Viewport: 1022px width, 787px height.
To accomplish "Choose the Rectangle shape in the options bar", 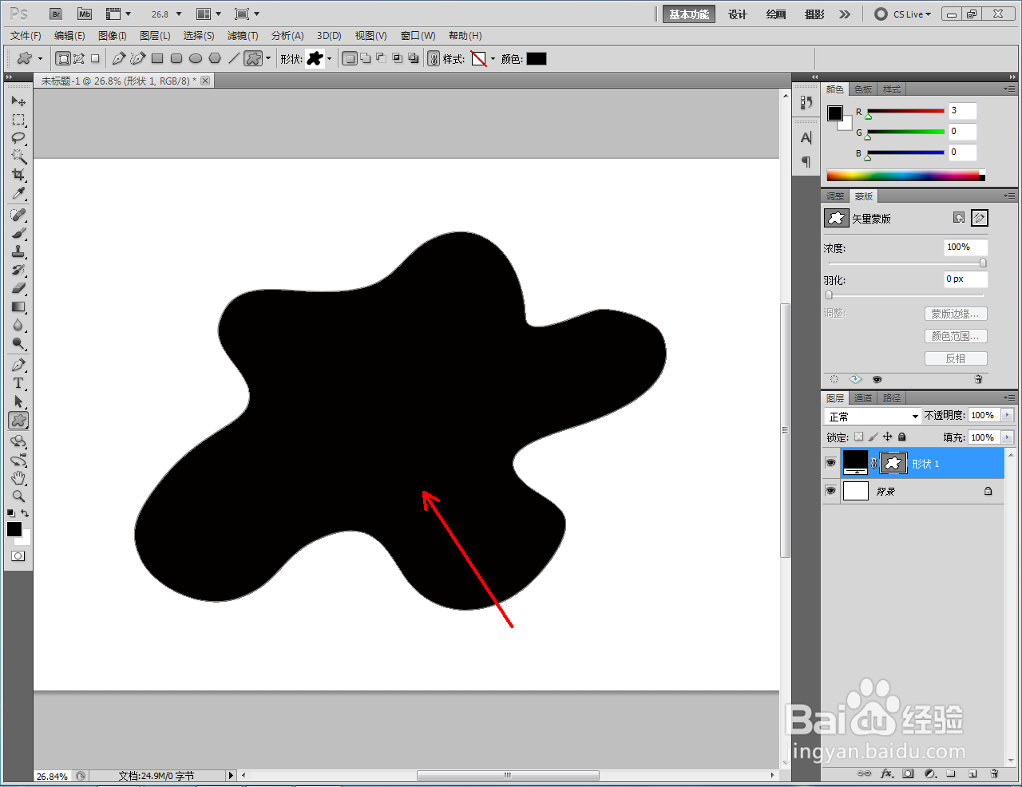I will point(157,58).
